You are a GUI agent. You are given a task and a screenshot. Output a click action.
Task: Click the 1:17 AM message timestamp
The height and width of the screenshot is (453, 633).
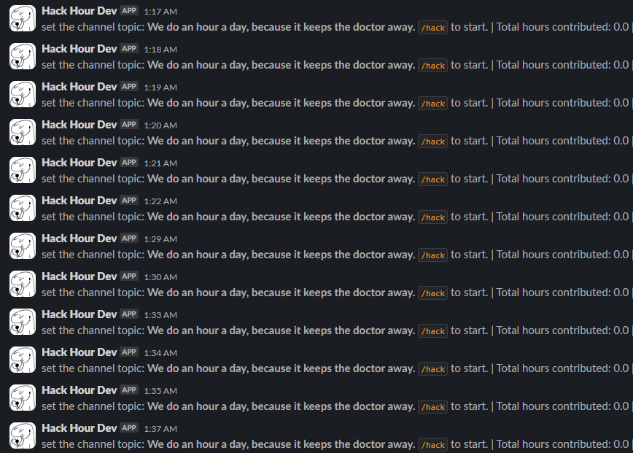(160, 12)
